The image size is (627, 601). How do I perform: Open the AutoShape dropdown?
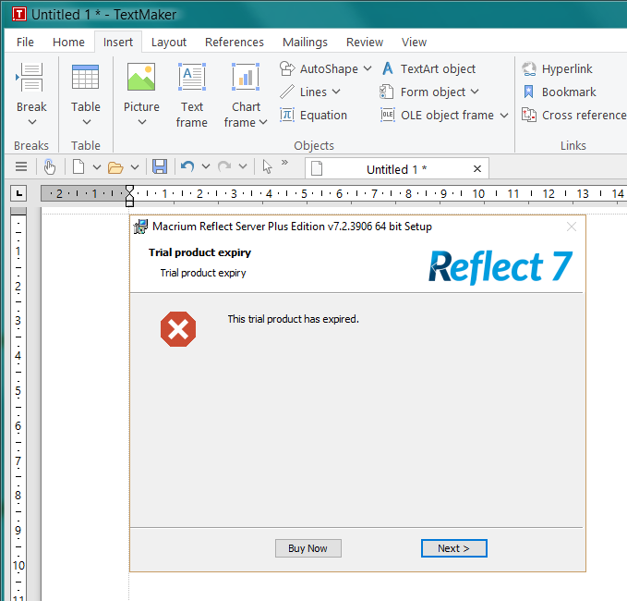coord(326,69)
